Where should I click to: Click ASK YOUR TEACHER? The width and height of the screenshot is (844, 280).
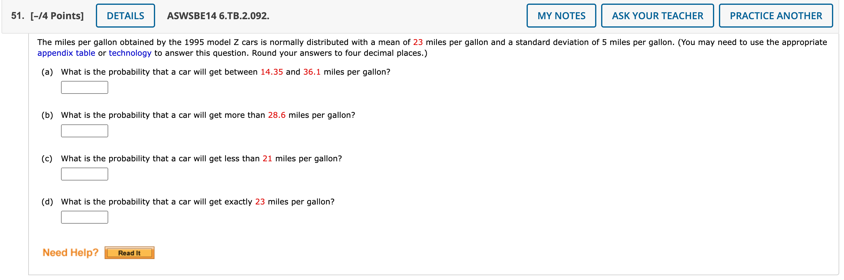tap(658, 15)
